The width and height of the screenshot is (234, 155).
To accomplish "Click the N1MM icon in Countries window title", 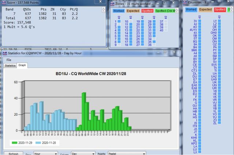I will [x=185, y=2].
